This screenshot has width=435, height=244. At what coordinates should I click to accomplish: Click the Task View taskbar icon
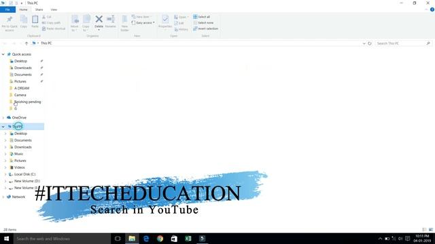pyautogui.click(x=118, y=239)
